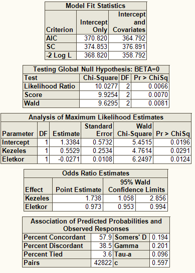Click the Analysis of Maximum Likelihood Estimates header
Image resolution: width=195 pixels, height=273 pixels.
coord(96,117)
